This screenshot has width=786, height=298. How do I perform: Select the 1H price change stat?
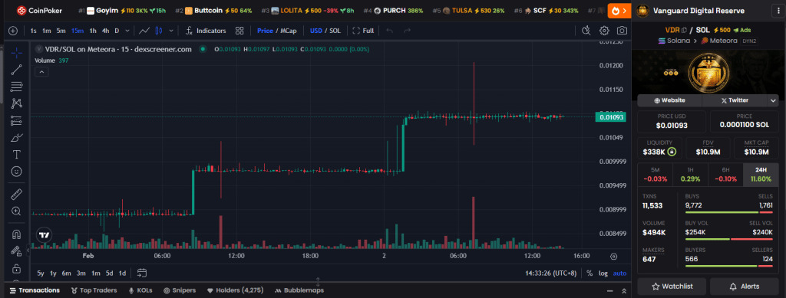click(x=690, y=175)
